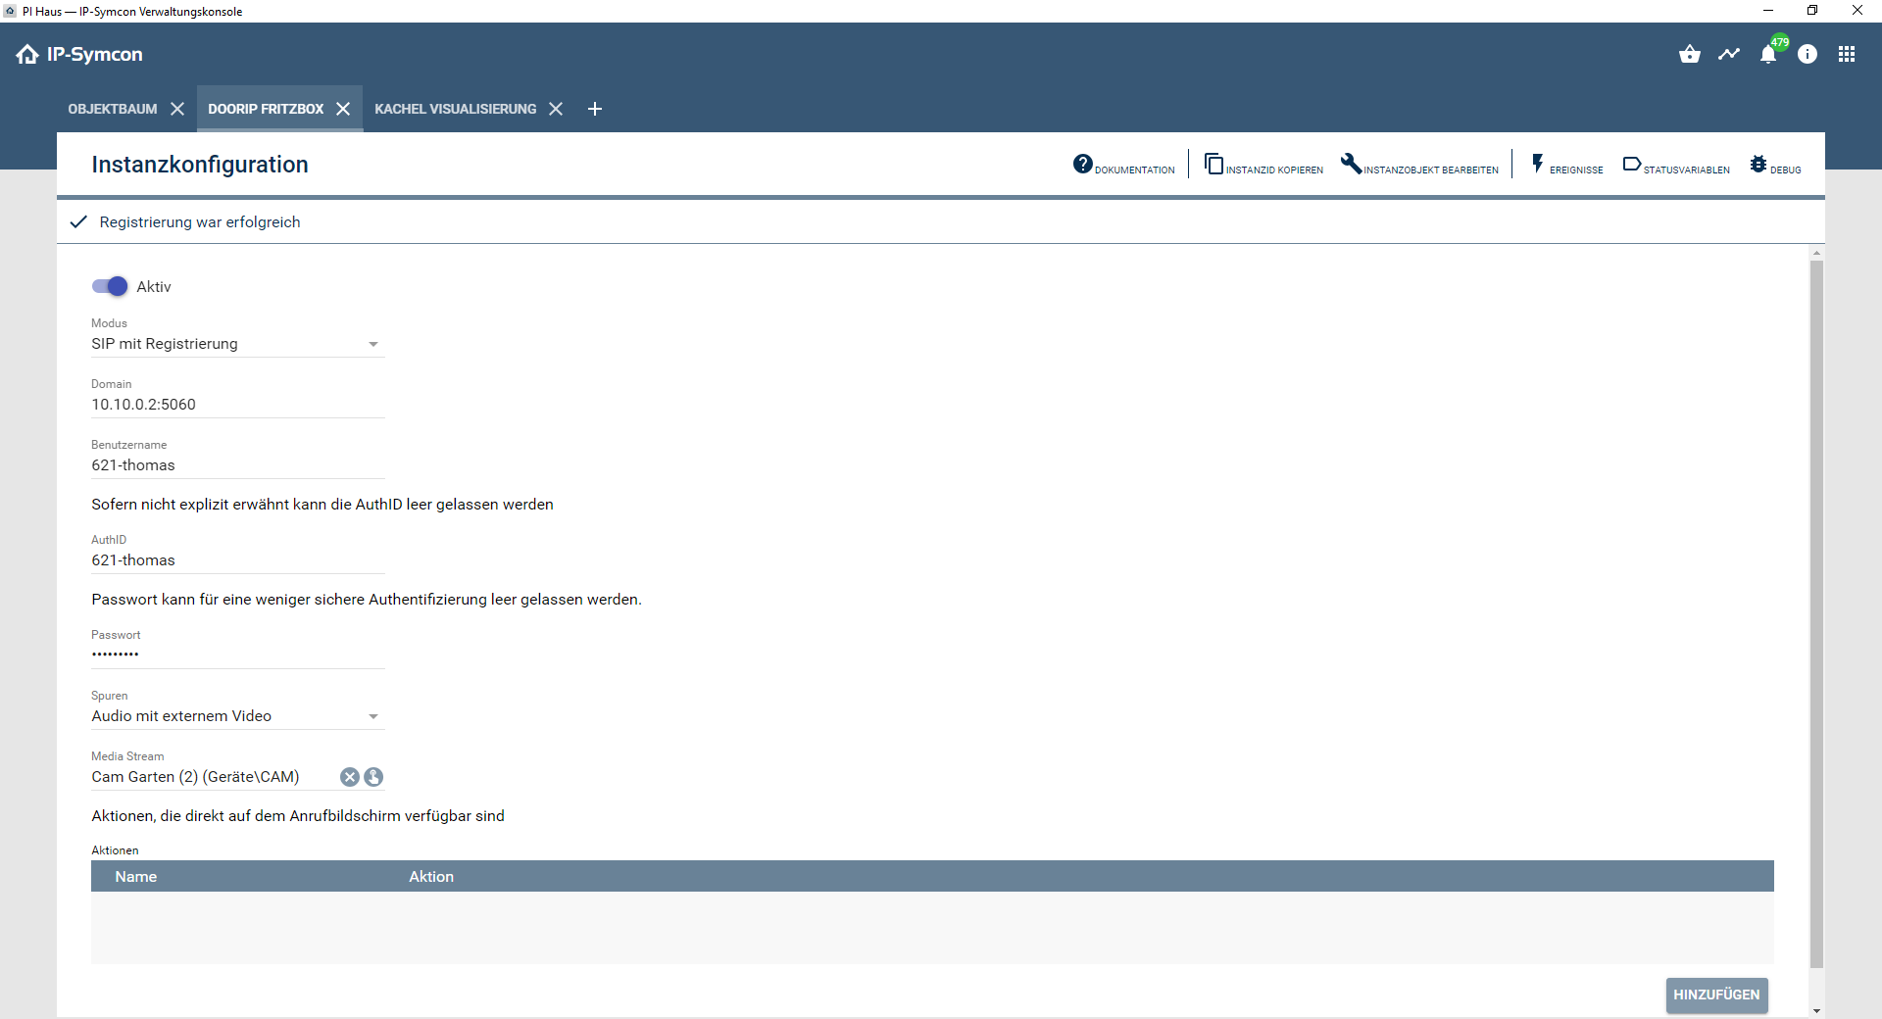Switch to Kachel Visualisierung tab
Image resolution: width=1882 pixels, height=1019 pixels.
pos(456,109)
